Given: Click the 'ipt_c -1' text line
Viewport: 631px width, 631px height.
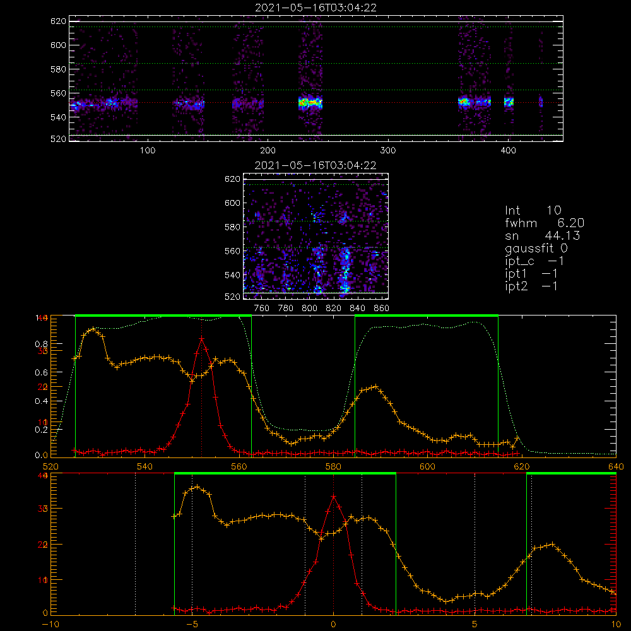Looking at the screenshot, I should (534, 261).
